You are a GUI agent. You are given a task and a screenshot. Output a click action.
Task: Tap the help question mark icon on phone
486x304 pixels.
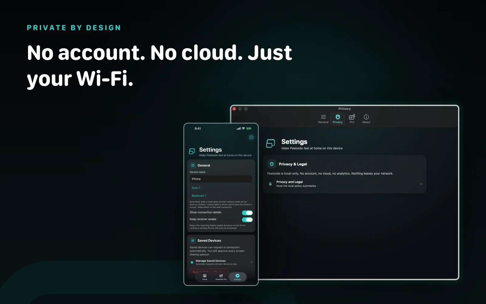pyautogui.click(x=251, y=137)
